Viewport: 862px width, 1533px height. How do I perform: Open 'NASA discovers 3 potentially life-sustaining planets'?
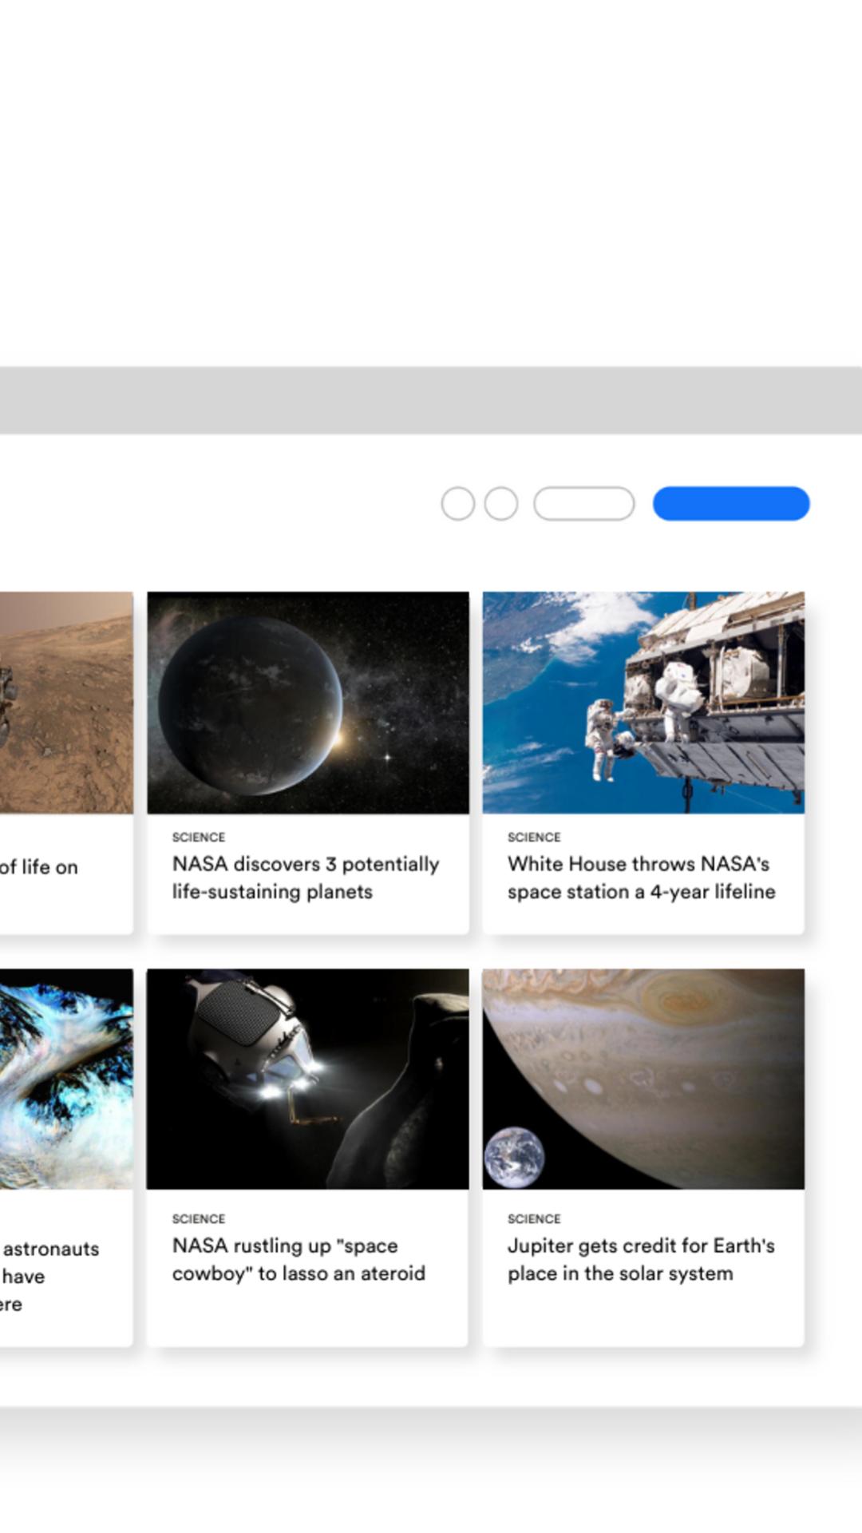(x=306, y=877)
